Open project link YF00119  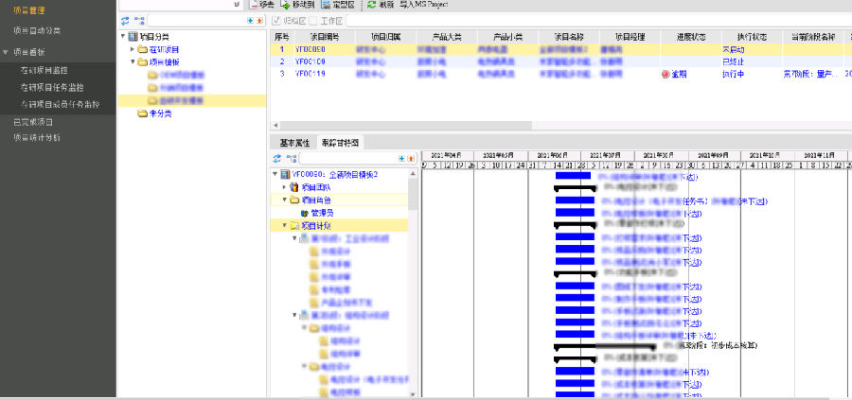click(x=311, y=72)
